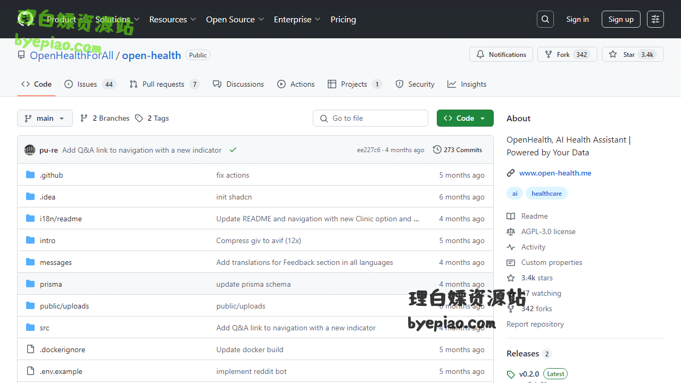Expand the Resources menu
The image size is (681, 383).
173,19
